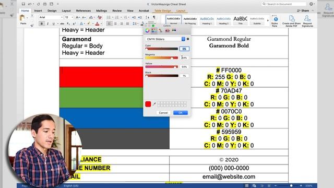Toggle Bold formatting
Image resolution: width=334 pixels, height=188 pixels.
[42, 23]
